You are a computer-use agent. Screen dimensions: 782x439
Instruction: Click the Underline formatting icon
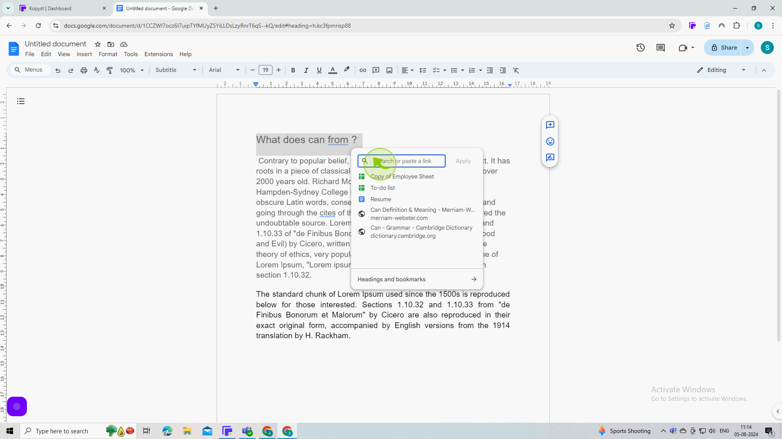(319, 70)
